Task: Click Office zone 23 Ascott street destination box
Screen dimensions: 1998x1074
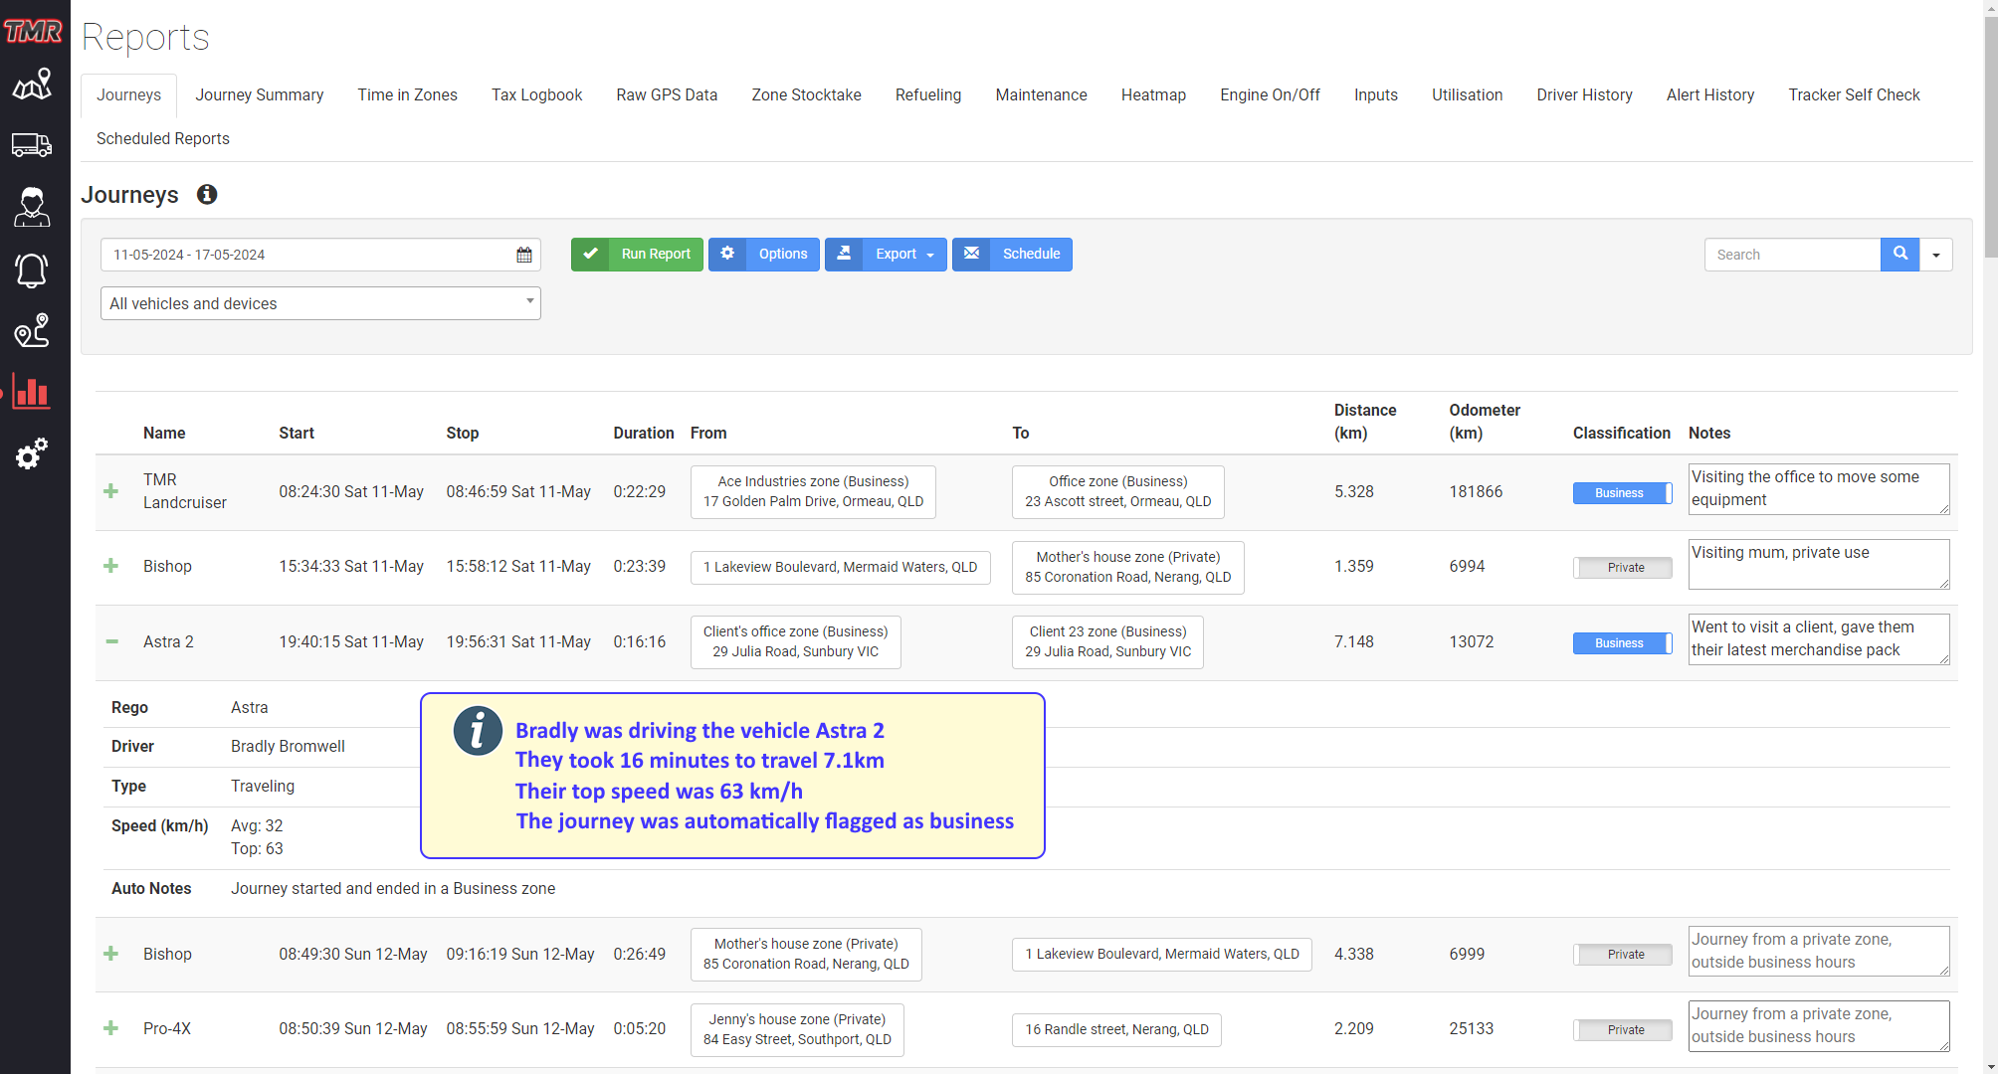Action: 1118,491
